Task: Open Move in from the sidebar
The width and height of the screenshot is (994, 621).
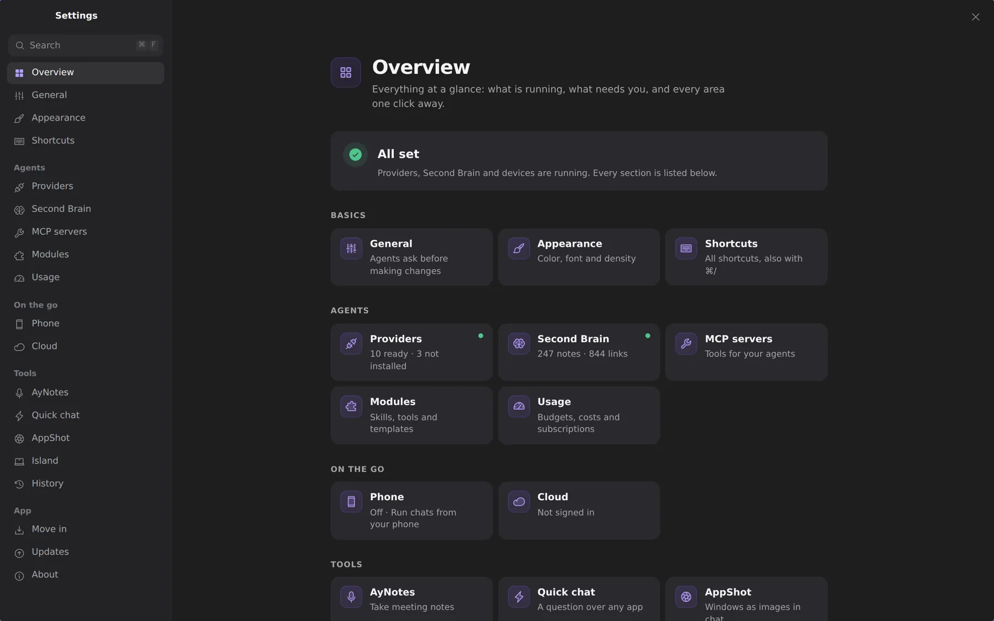Action: [x=86, y=529]
